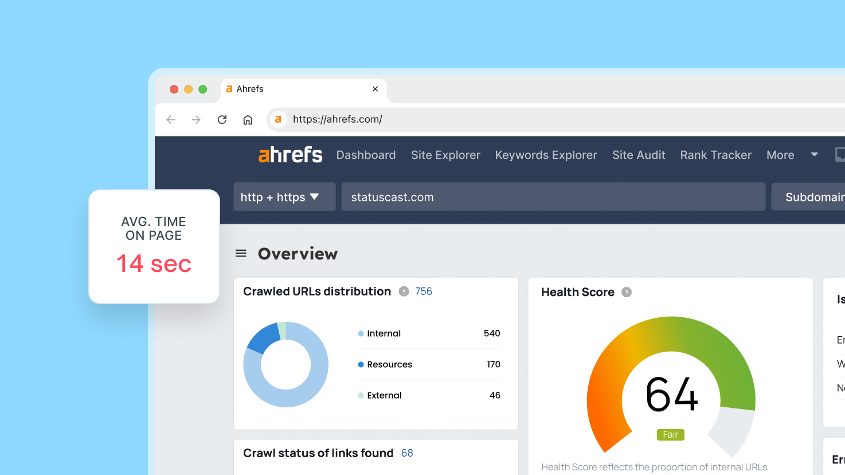Click the green External legend dot
845x475 pixels.
pyautogui.click(x=361, y=395)
